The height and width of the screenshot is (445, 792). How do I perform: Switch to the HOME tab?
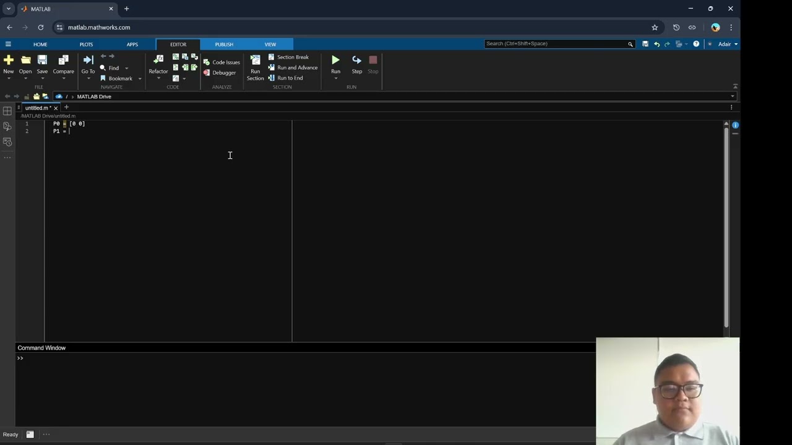(x=40, y=44)
